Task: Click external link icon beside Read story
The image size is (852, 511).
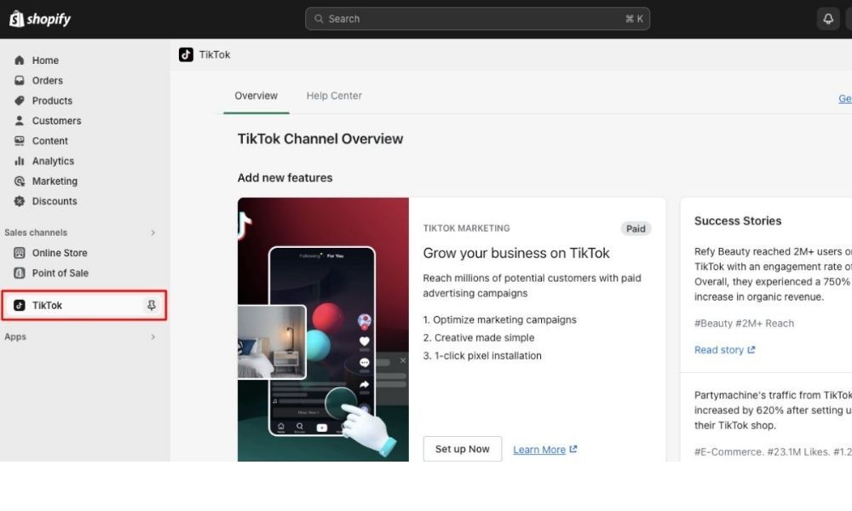Action: point(751,350)
